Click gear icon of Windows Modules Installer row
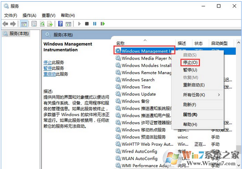 [x=118, y=65]
